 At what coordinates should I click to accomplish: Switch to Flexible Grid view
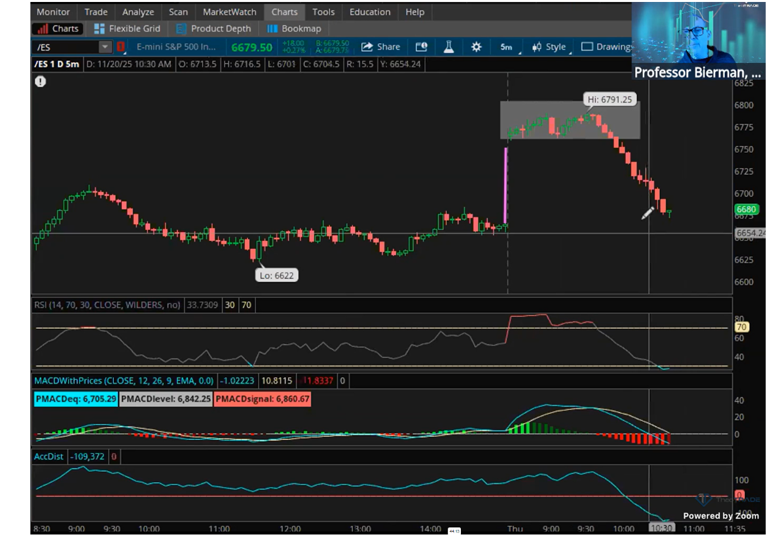[127, 29]
